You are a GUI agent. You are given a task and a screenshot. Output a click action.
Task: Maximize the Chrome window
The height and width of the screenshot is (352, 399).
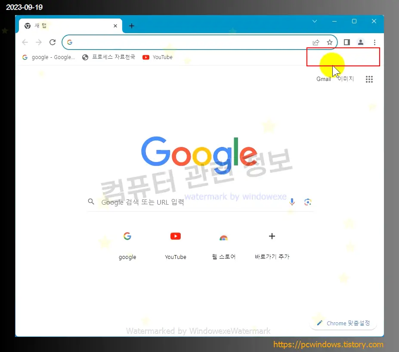point(354,21)
